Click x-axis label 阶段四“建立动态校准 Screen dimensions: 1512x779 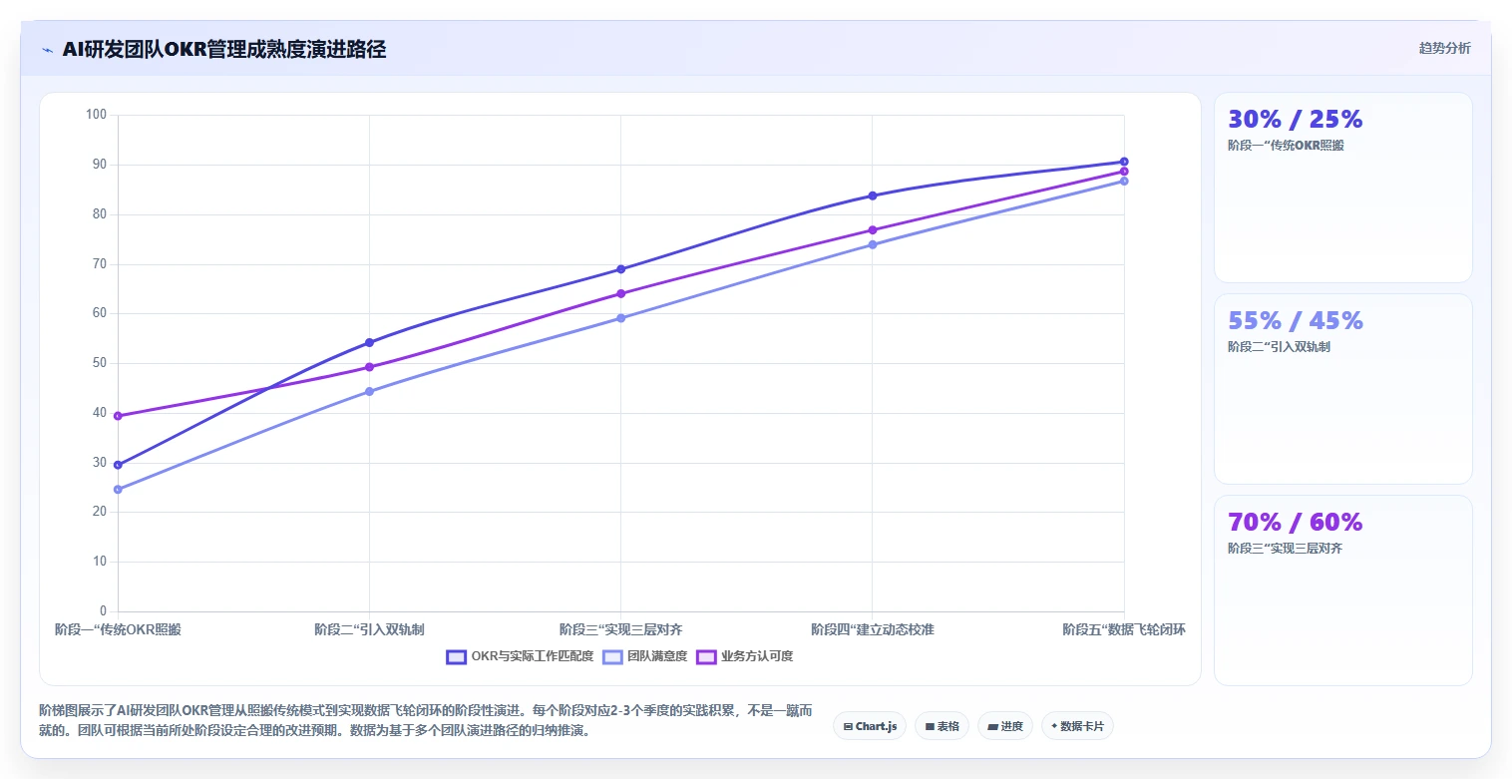click(872, 629)
